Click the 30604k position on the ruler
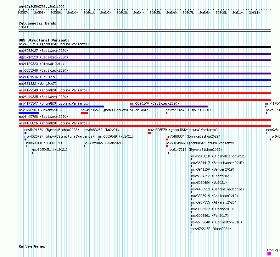Screen dimensions: 280x257 pos(139,13)
